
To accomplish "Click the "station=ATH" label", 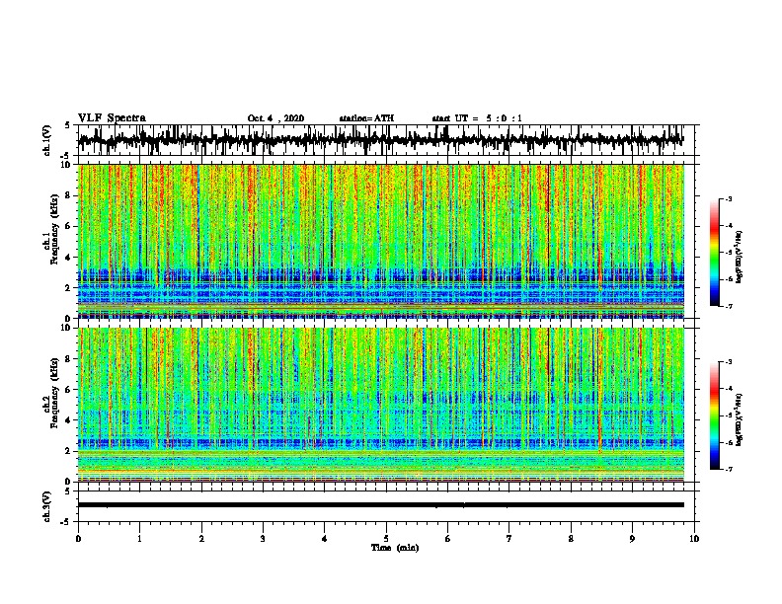I will click(x=366, y=118).
